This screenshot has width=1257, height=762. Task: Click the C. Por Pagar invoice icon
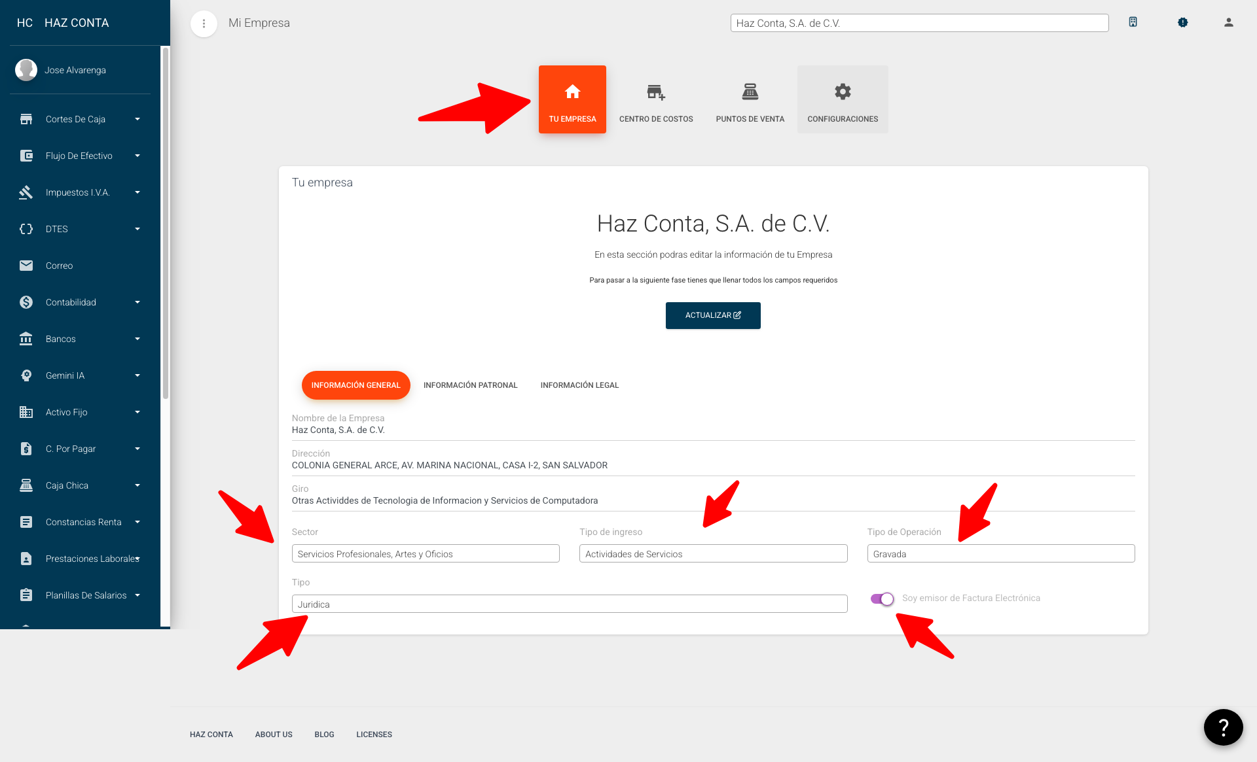tap(26, 449)
